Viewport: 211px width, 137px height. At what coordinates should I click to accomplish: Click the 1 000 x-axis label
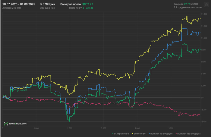tap(36, 128)
